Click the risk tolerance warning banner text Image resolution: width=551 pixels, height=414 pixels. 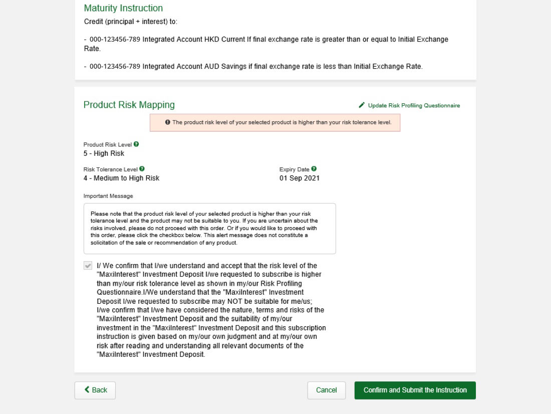point(282,122)
